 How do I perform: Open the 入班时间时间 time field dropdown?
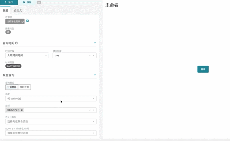pos(27,56)
